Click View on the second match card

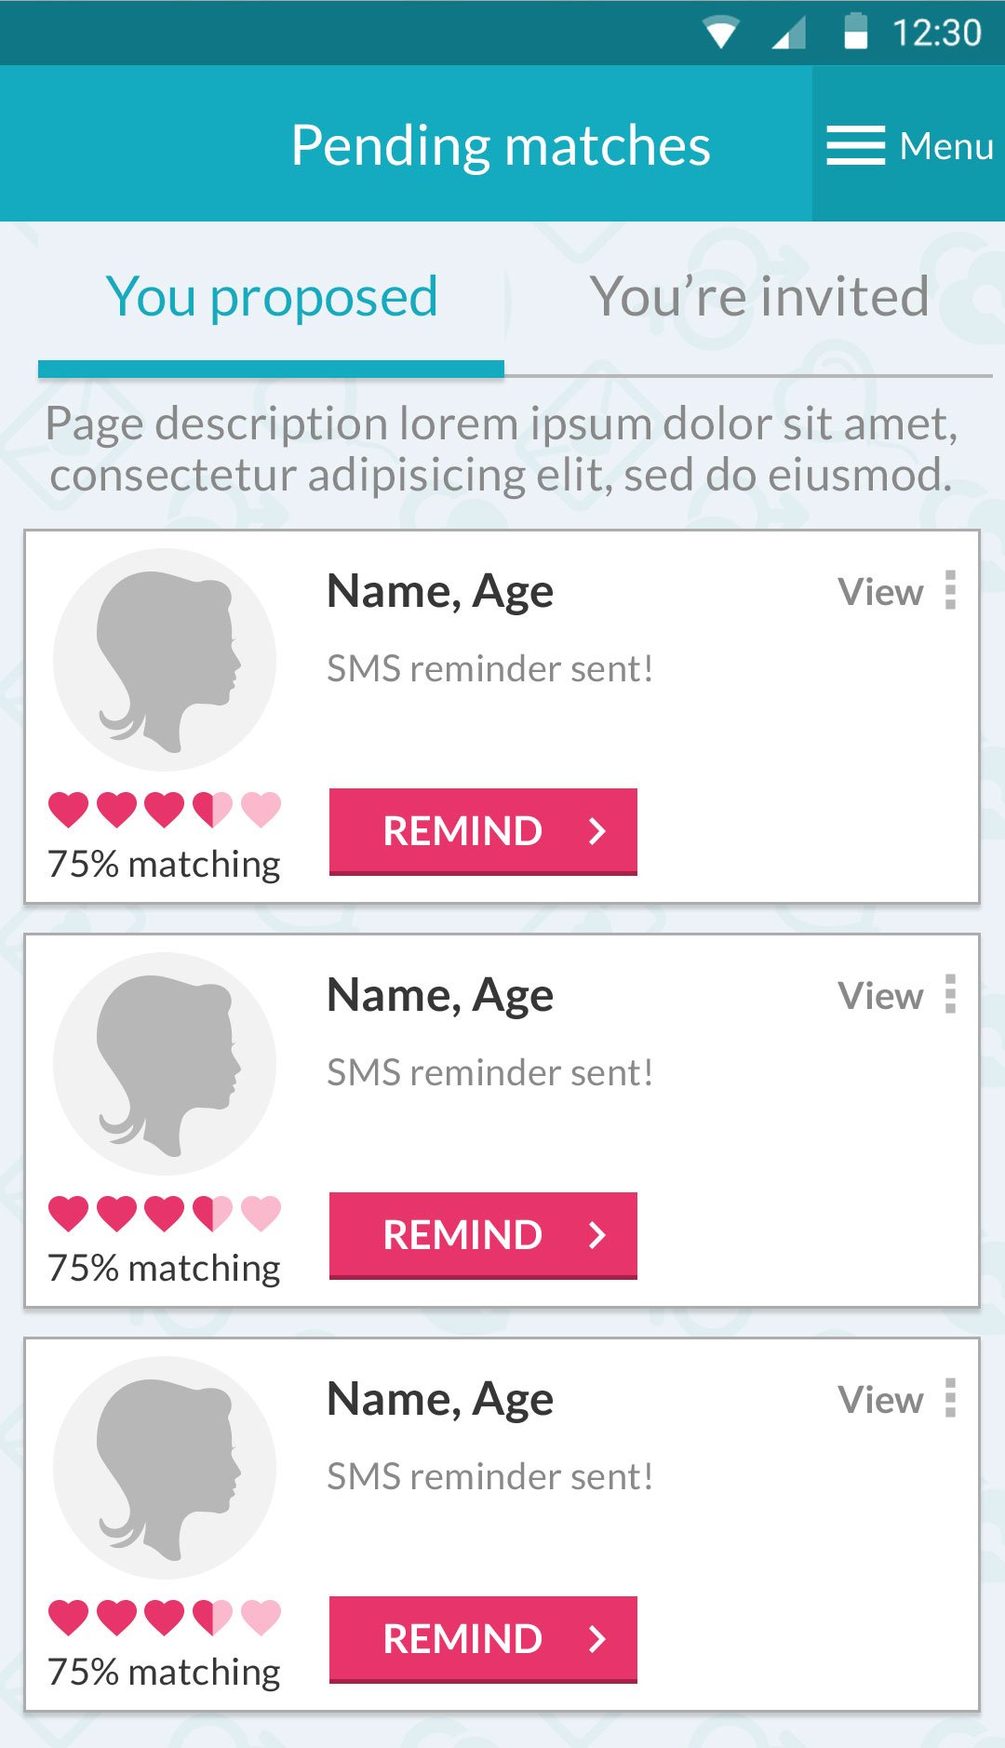pyautogui.click(x=880, y=996)
